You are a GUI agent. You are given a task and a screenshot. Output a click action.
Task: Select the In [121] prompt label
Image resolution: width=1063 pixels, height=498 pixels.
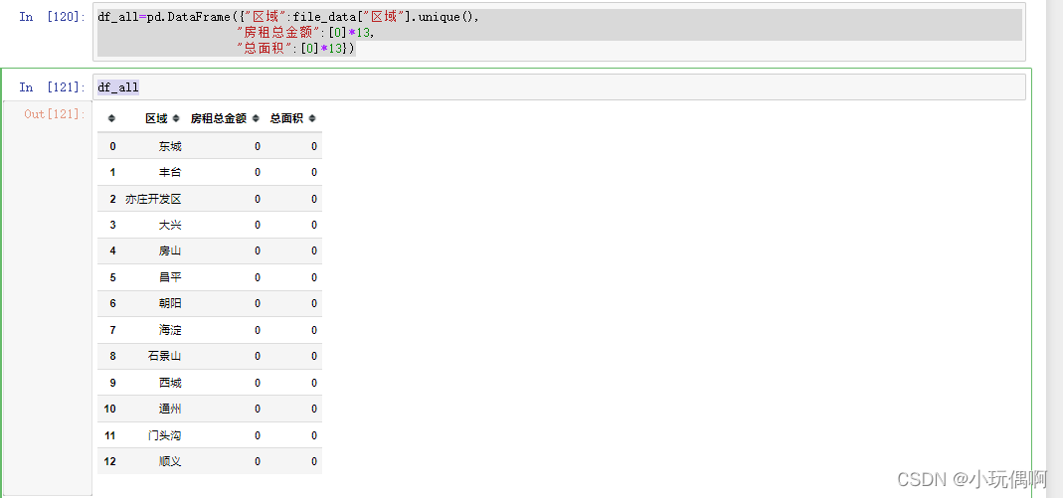(x=53, y=87)
